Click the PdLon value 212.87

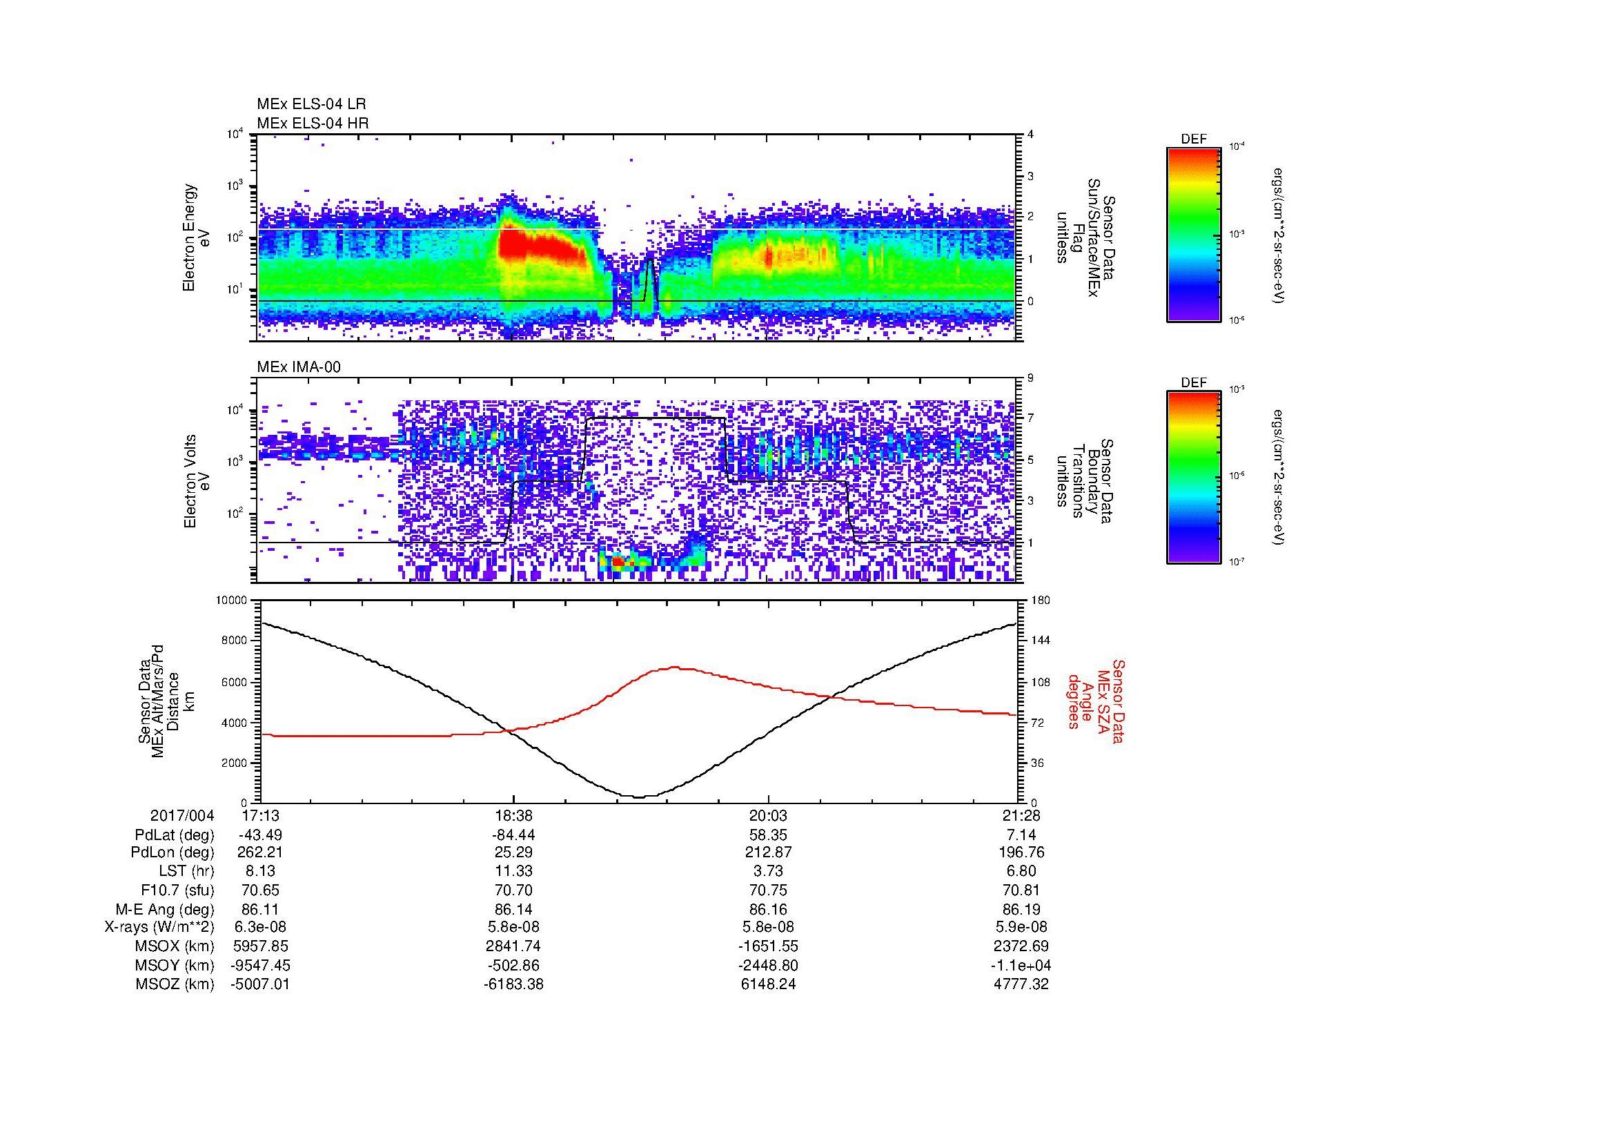coord(767,852)
